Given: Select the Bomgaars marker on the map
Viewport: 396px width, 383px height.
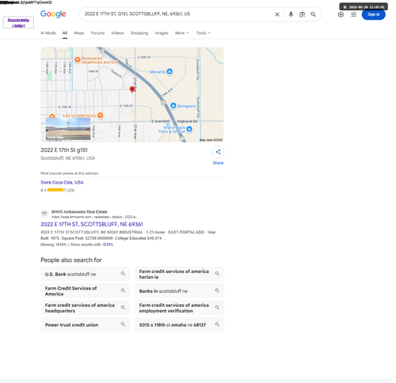Looking at the screenshot, I should 173,106.
